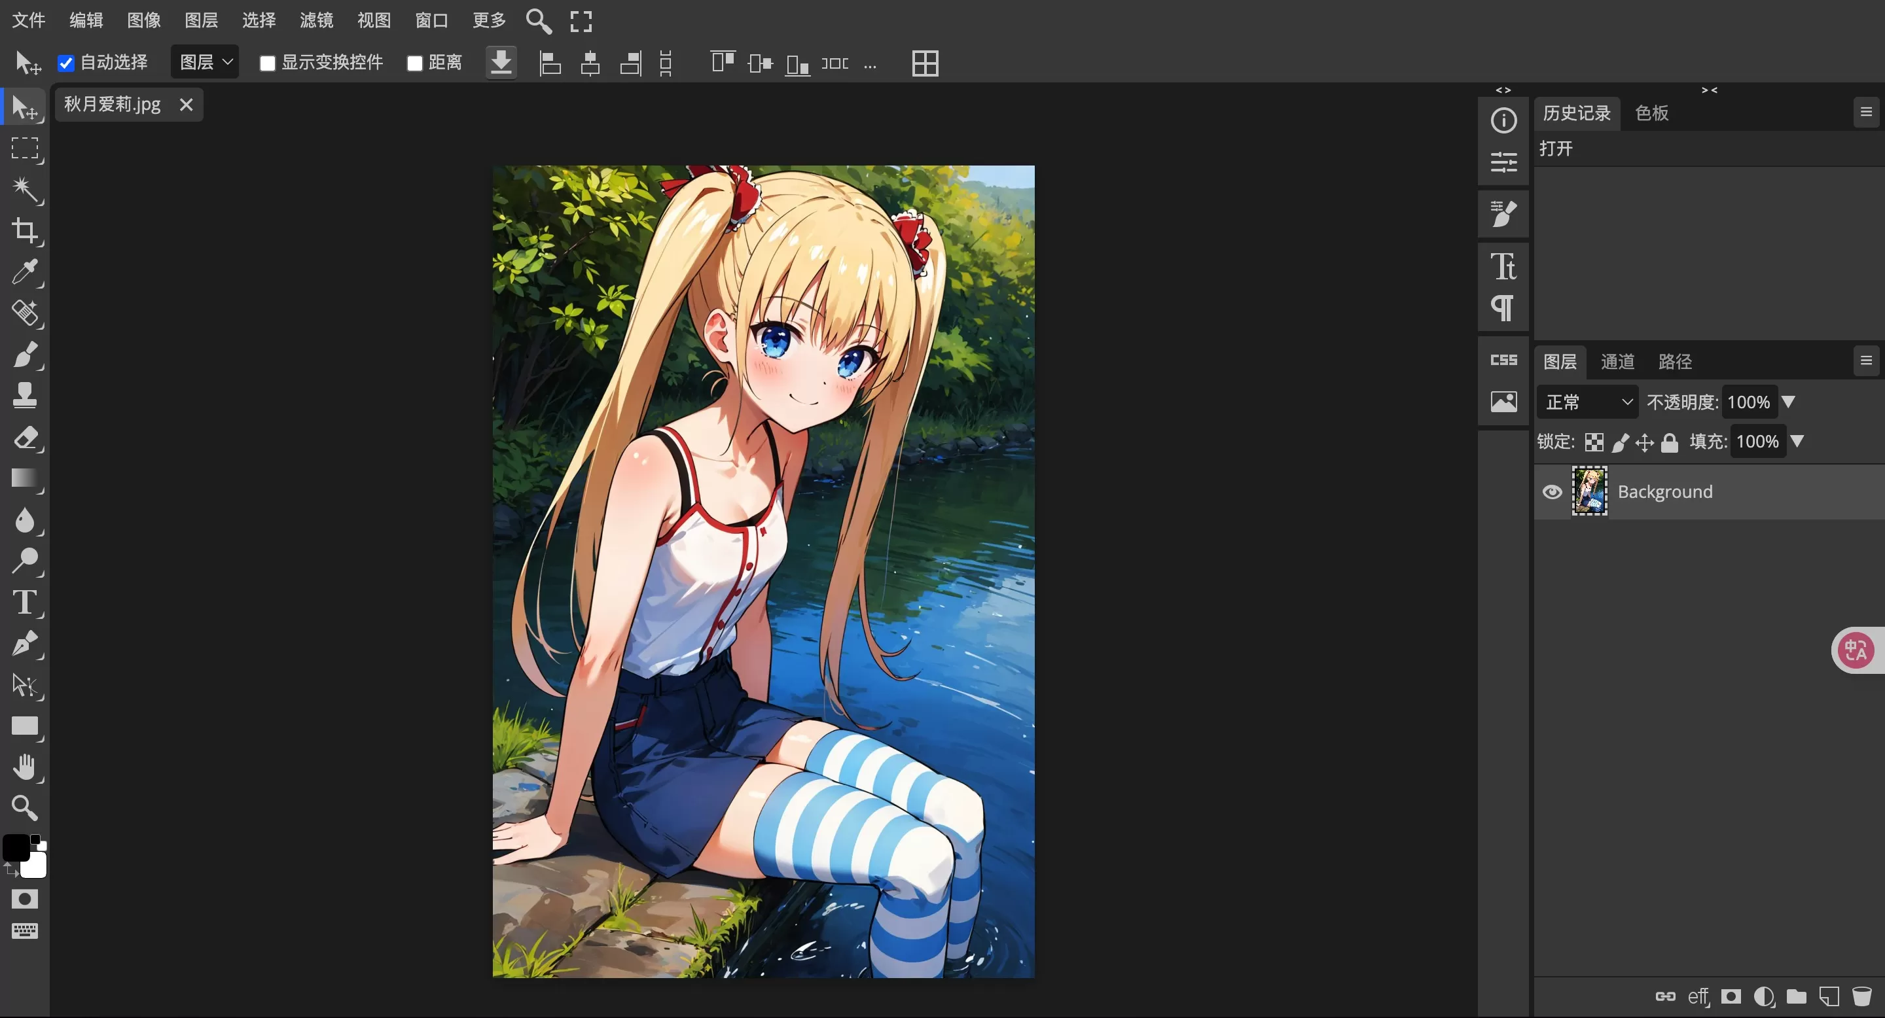This screenshot has width=1885, height=1018.
Task: Open the blend mode dropdown showing 正常
Action: point(1587,402)
